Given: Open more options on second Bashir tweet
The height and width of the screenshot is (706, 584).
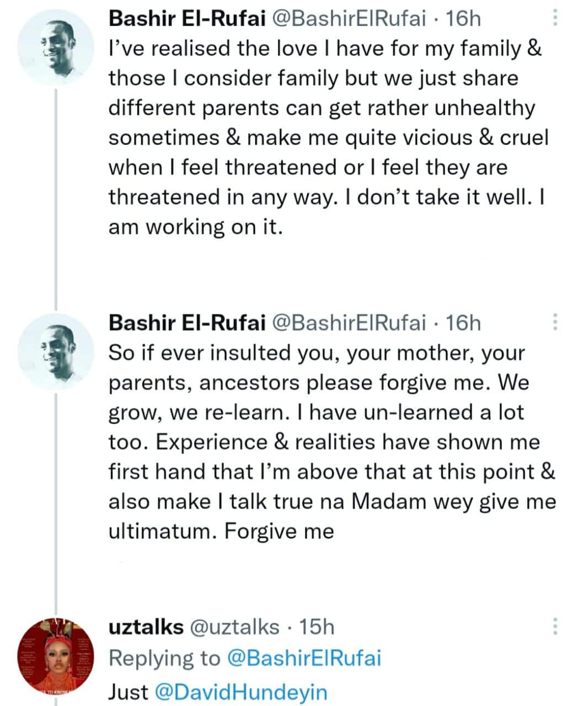Looking at the screenshot, I should (x=555, y=322).
